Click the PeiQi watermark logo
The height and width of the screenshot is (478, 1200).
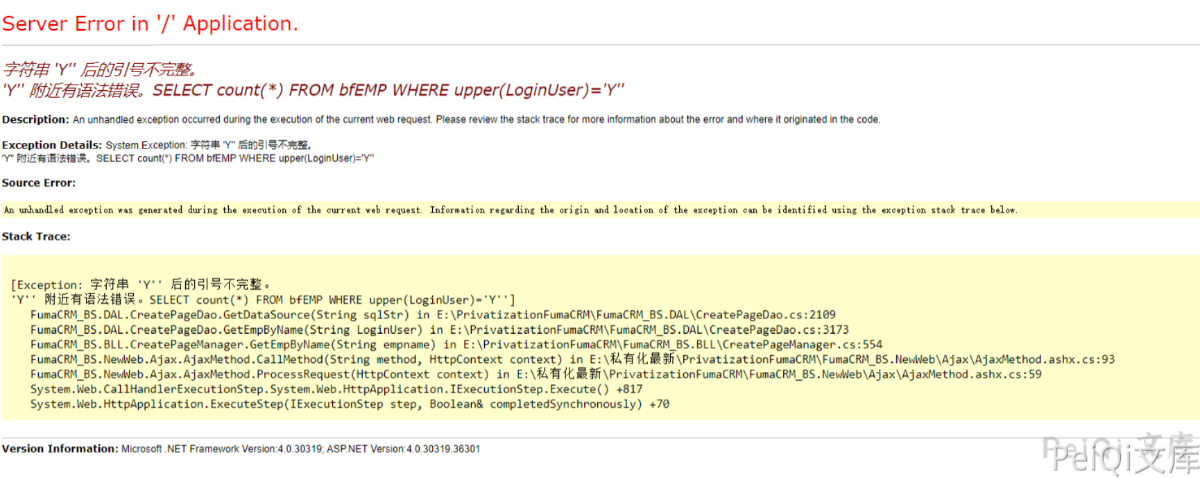[x=1122, y=454]
